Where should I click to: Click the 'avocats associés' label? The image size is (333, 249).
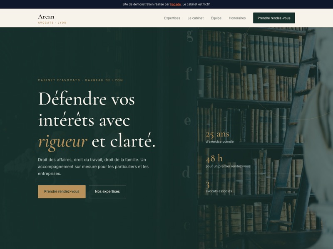point(219,191)
